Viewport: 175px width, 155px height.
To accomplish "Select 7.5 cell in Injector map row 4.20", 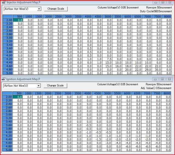I will click(107, 59).
